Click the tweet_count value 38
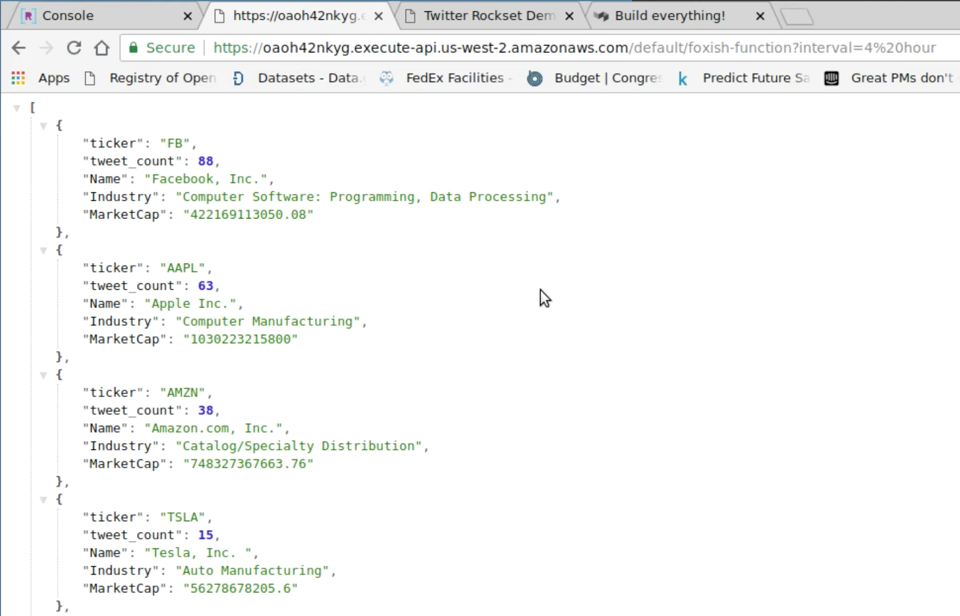Image resolution: width=960 pixels, height=616 pixels. (205, 410)
